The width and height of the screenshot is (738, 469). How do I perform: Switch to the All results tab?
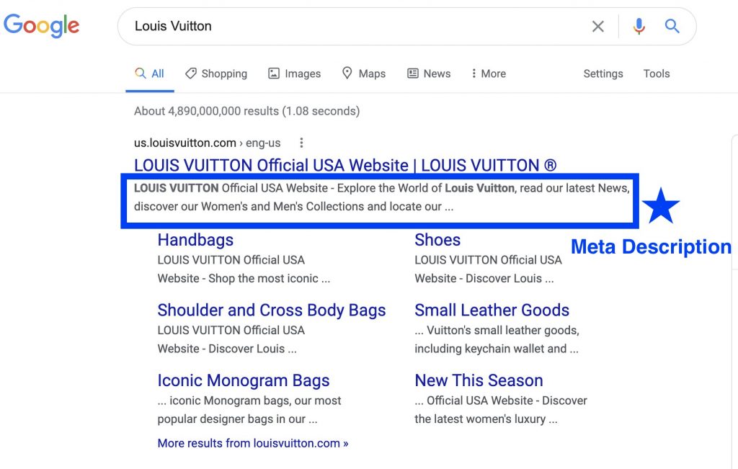coord(149,73)
